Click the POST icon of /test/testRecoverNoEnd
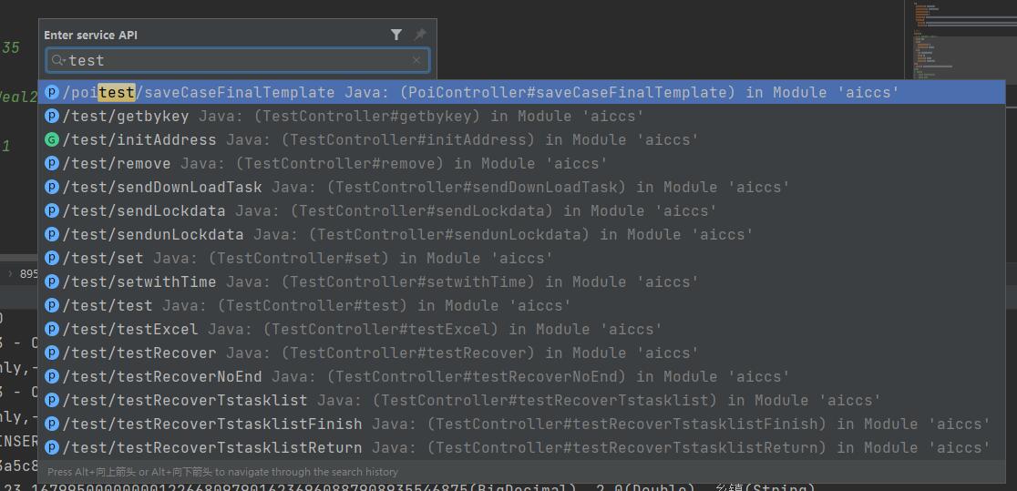This screenshot has width=1017, height=491. pyautogui.click(x=52, y=376)
